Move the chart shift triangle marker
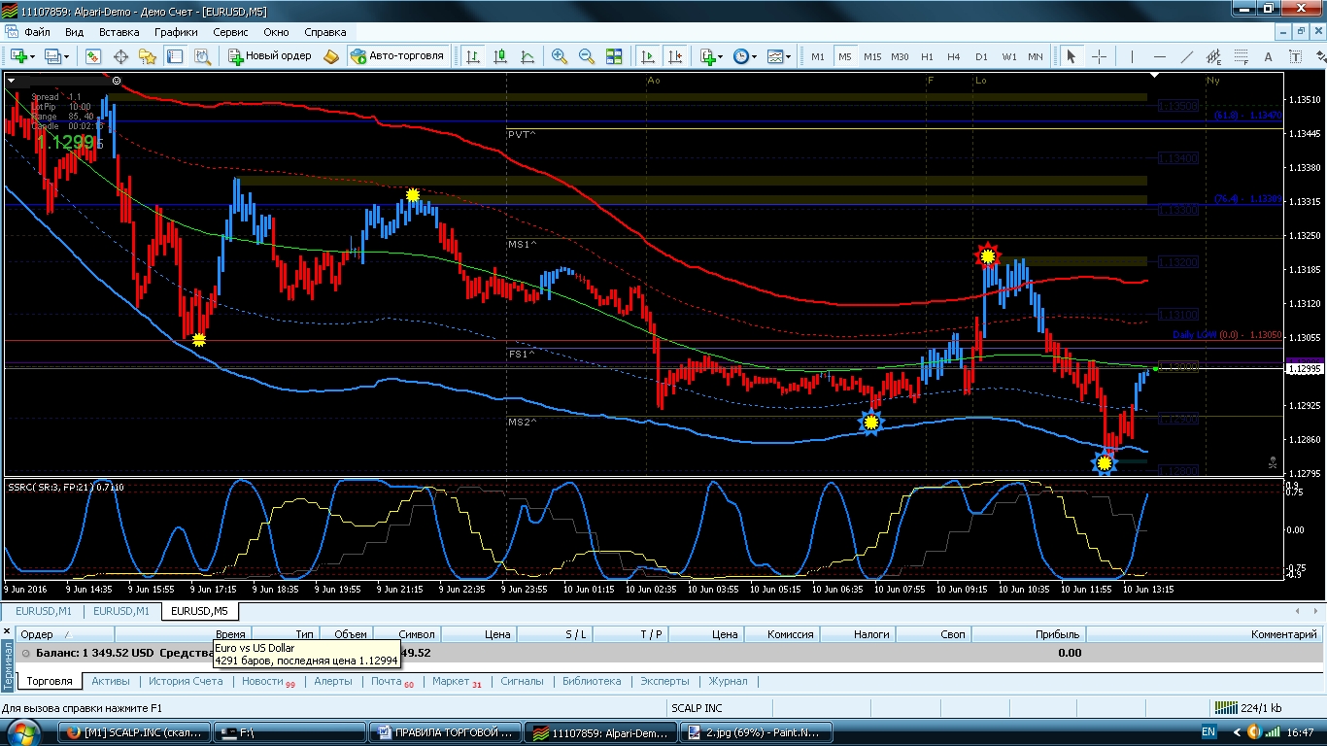Image resolution: width=1327 pixels, height=746 pixels. [1155, 75]
